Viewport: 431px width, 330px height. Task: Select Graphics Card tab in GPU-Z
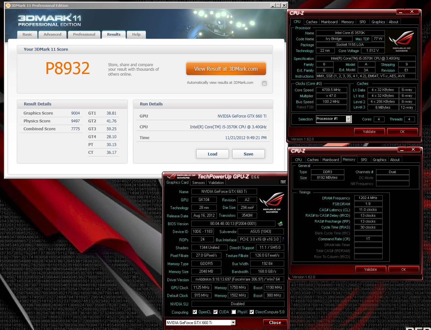click(x=178, y=182)
